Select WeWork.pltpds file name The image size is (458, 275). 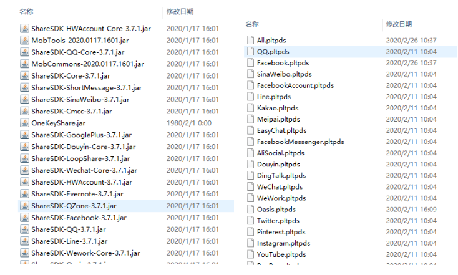coord(281,198)
